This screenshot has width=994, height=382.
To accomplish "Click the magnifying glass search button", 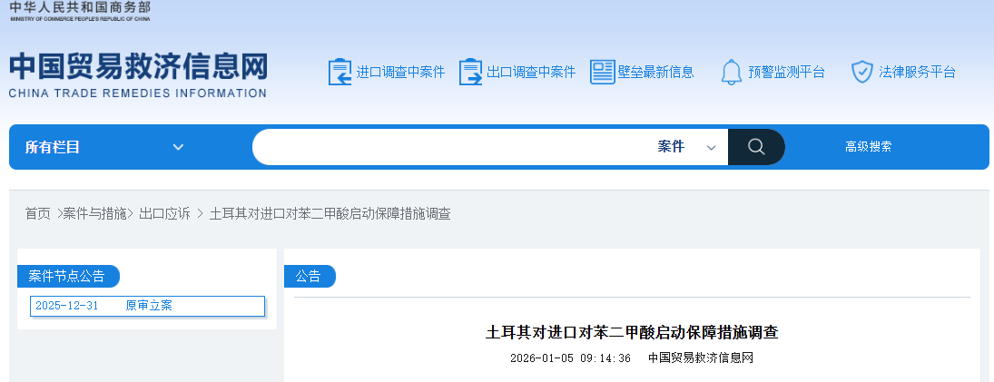I will (x=756, y=147).
